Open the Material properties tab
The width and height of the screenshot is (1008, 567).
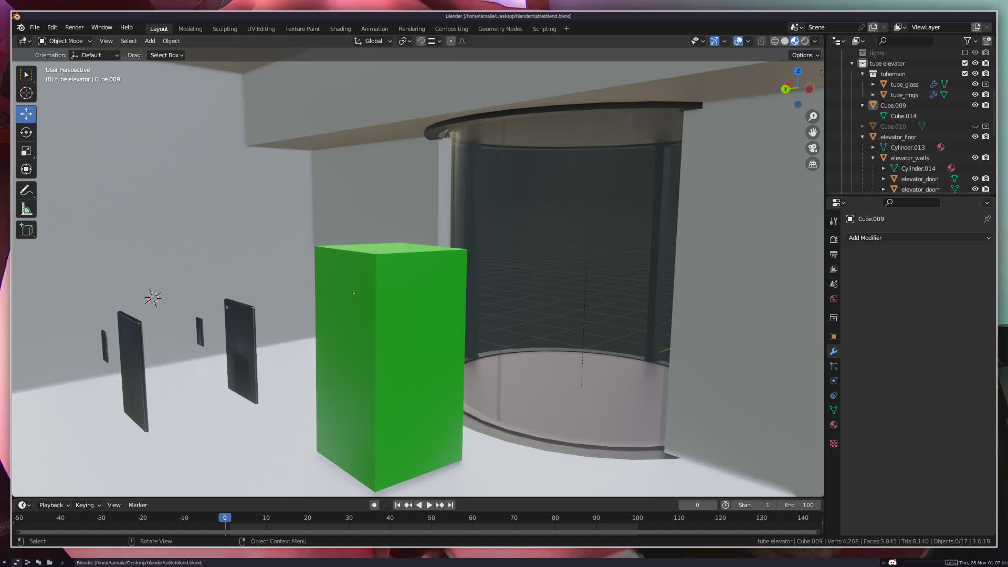834,425
